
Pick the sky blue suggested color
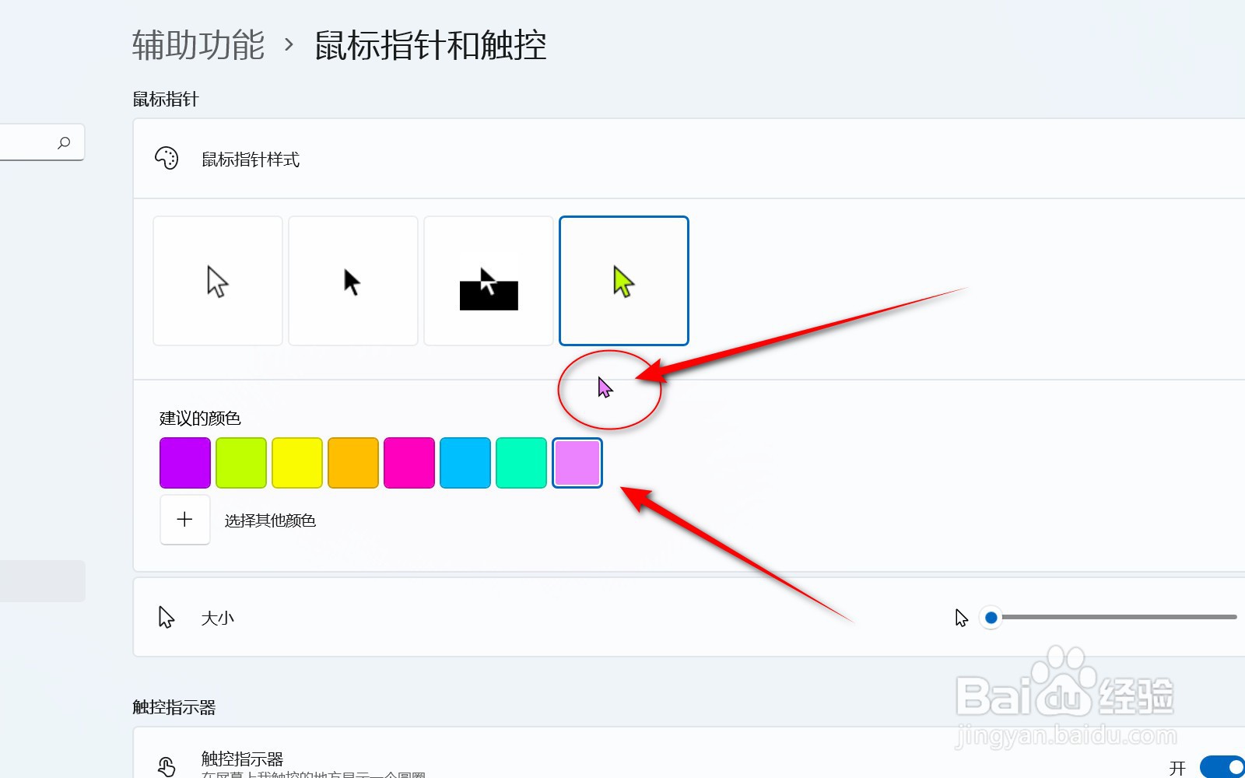pyautogui.click(x=465, y=463)
